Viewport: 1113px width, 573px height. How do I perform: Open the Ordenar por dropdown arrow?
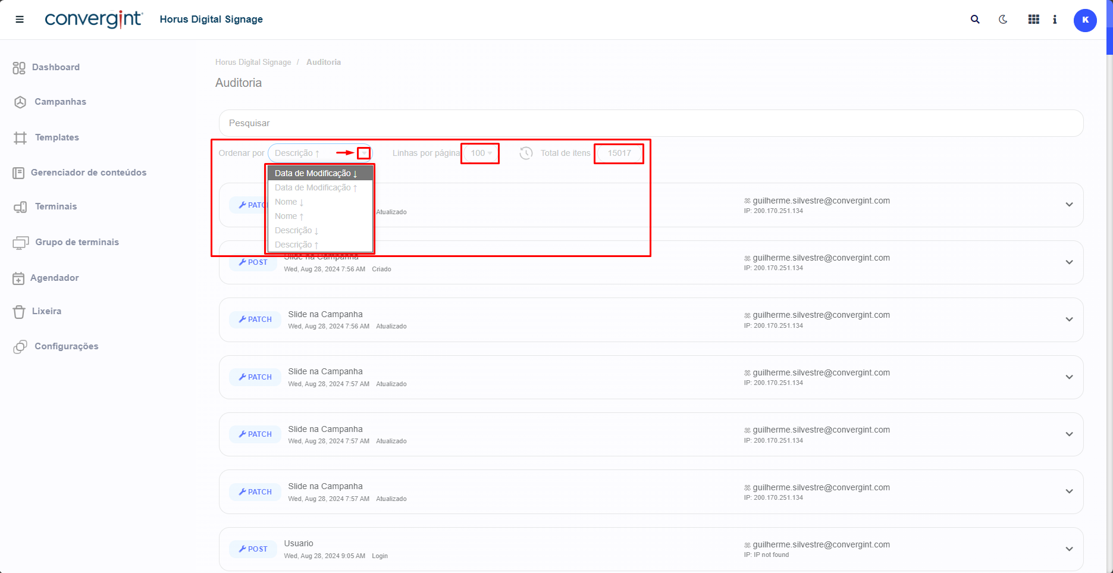(x=364, y=154)
